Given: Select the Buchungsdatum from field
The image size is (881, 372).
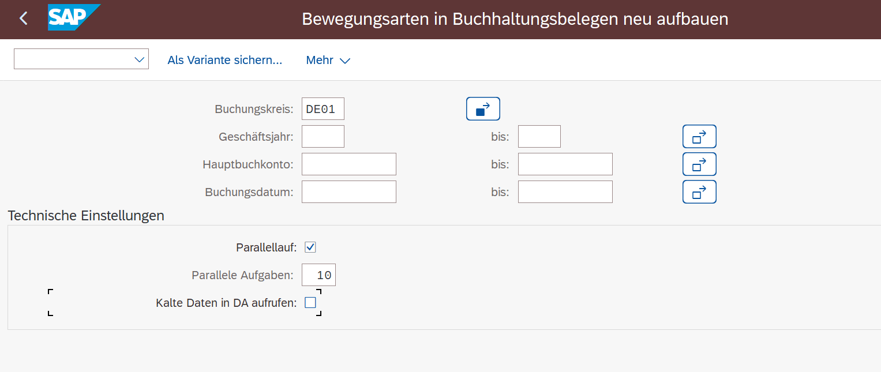Looking at the screenshot, I should (348, 192).
